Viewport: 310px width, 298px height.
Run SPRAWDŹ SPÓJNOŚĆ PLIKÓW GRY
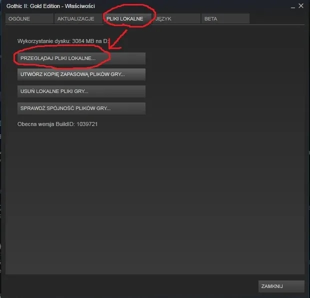81,108
